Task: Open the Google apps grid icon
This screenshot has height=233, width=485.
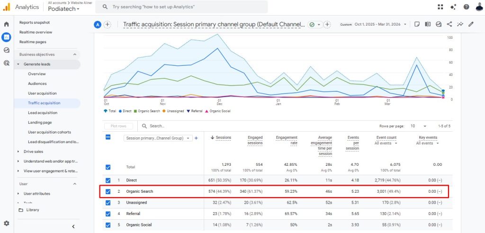Action: (x=440, y=7)
